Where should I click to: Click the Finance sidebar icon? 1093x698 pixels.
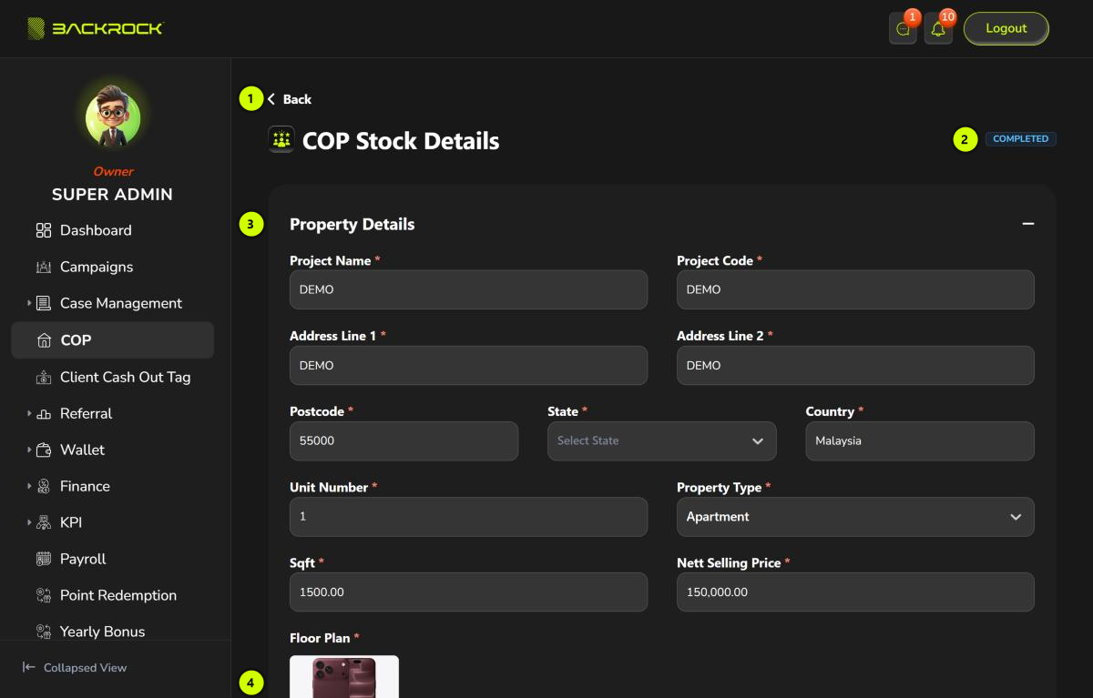click(43, 486)
